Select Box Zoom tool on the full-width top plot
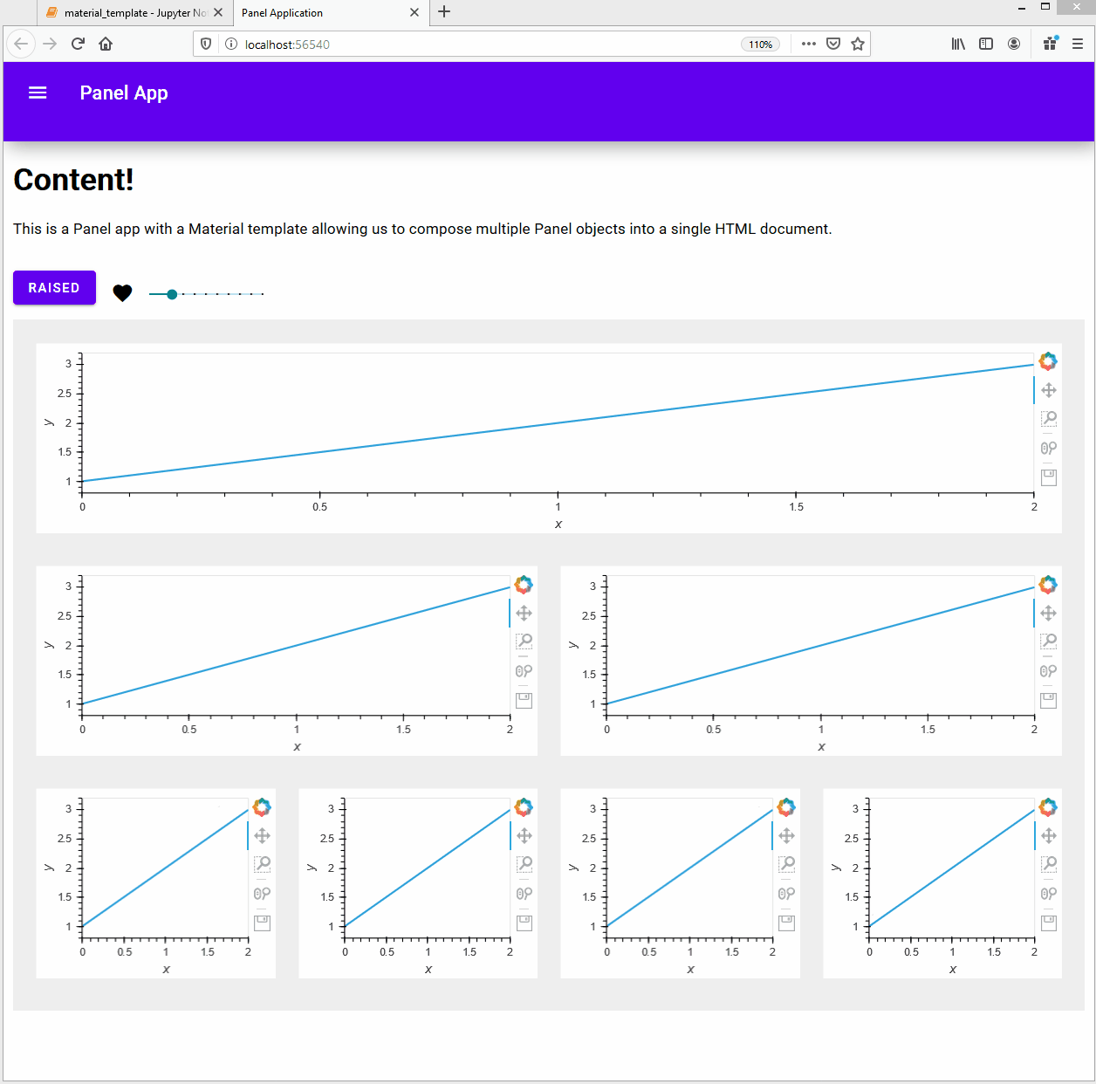This screenshot has height=1084, width=1096. coord(1049,419)
